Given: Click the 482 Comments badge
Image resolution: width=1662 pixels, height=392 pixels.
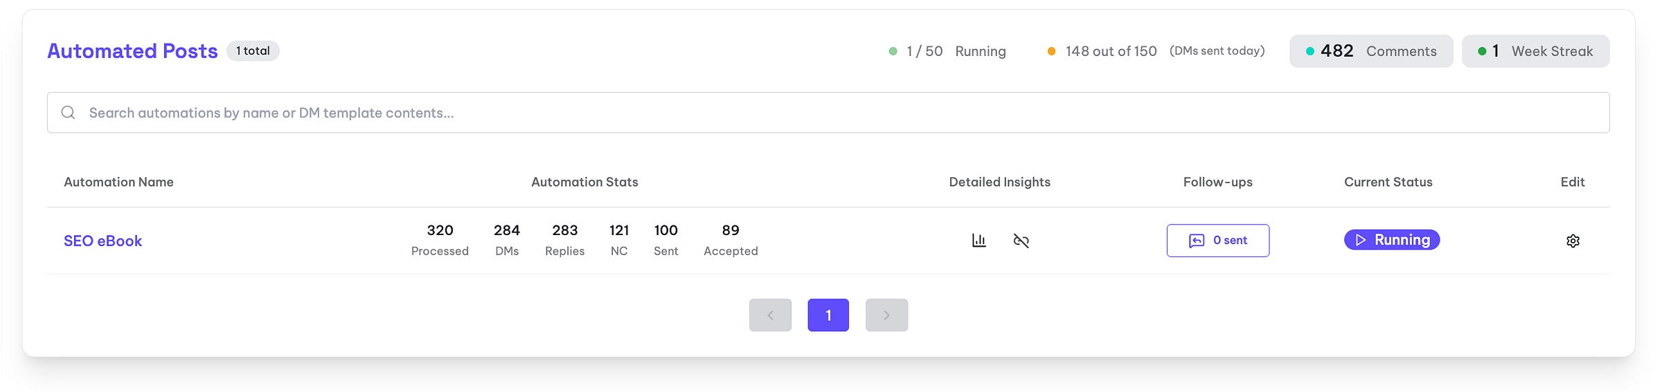Looking at the screenshot, I should (1371, 51).
